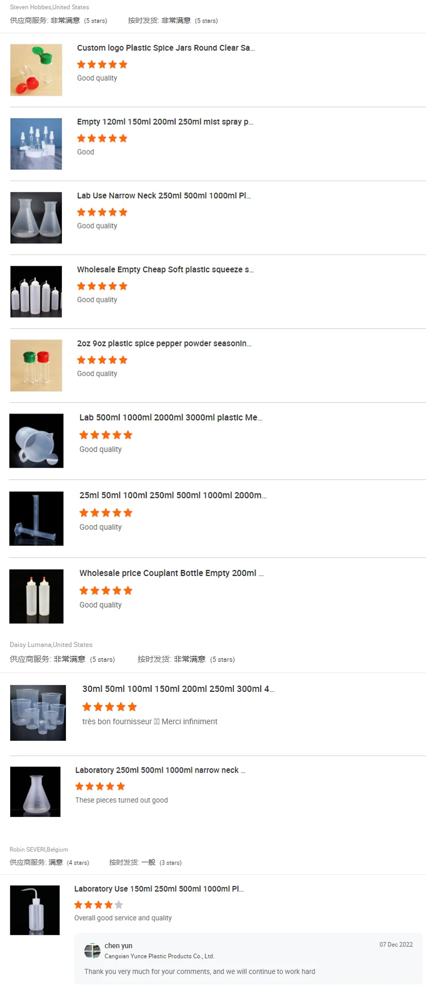The width and height of the screenshot is (426, 985).
Task: Open the measuring cylinder product image
Action: pos(36,519)
